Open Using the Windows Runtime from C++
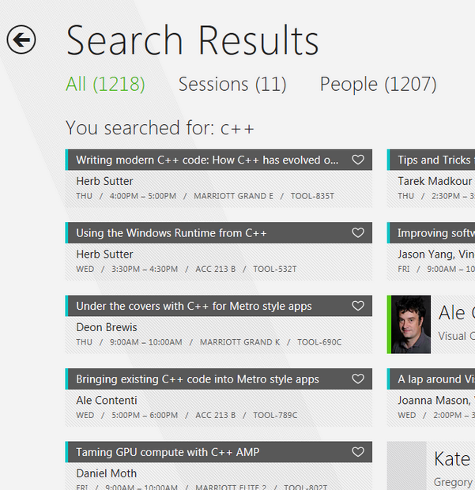 click(x=172, y=233)
